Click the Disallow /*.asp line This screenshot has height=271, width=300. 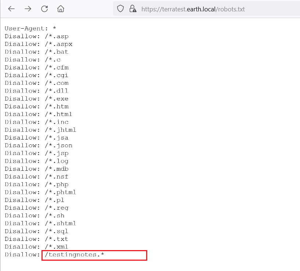click(36, 36)
